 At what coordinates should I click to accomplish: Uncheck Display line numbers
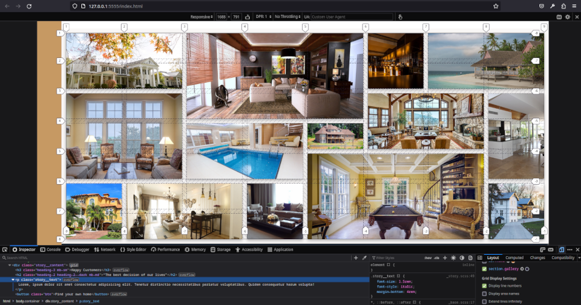[484, 286]
